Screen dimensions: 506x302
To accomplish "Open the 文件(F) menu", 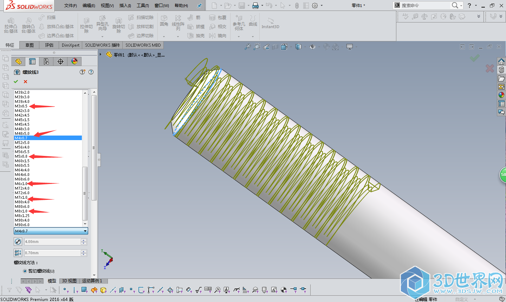I will tap(70, 5).
